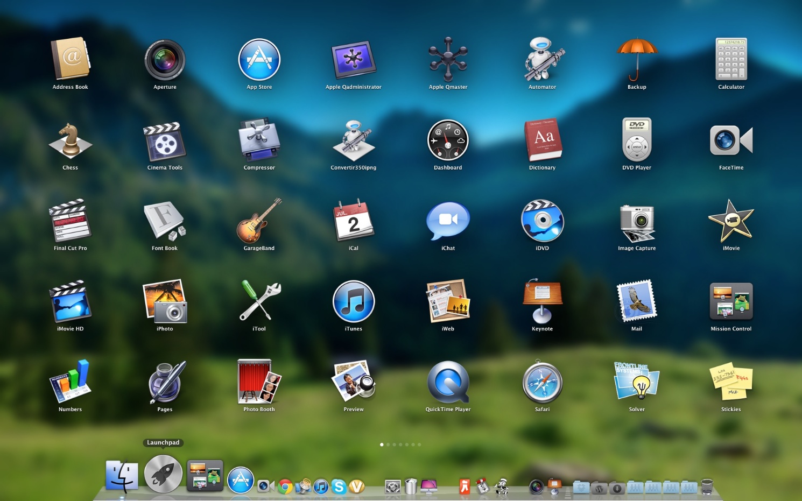Launch the Numbers spreadsheet app
The image size is (802, 501).
tap(71, 382)
